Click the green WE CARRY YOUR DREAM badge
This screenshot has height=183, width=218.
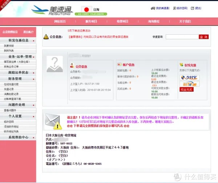91,14
